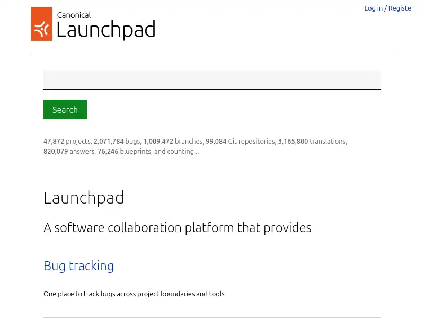Image resolution: width=424 pixels, height=318 pixels.
Task: Click the 2,071,784 bug count
Action: click(x=109, y=141)
